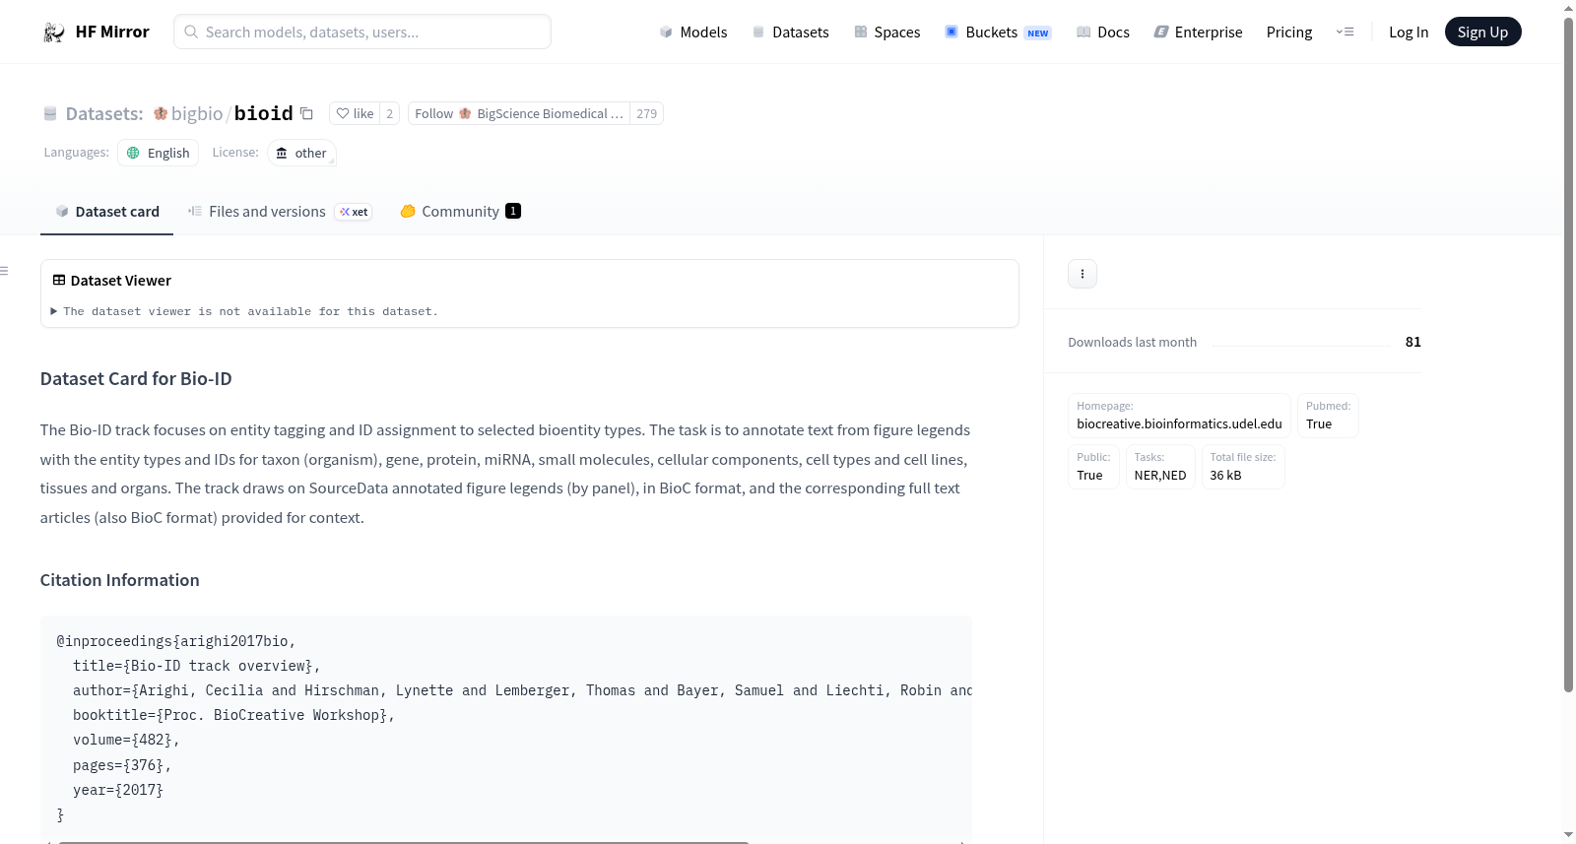
Task: Open the Docs page
Action: coord(1103,32)
